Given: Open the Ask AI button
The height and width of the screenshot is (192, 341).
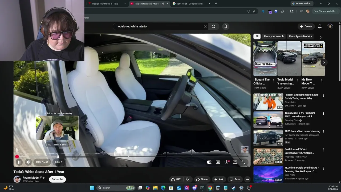Looking at the screenshot, I should pos(218,179).
